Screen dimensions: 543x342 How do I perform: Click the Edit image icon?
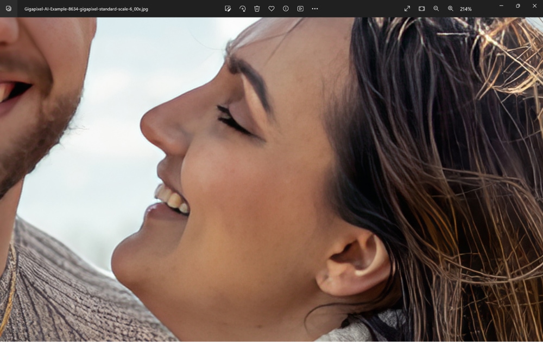tap(228, 9)
